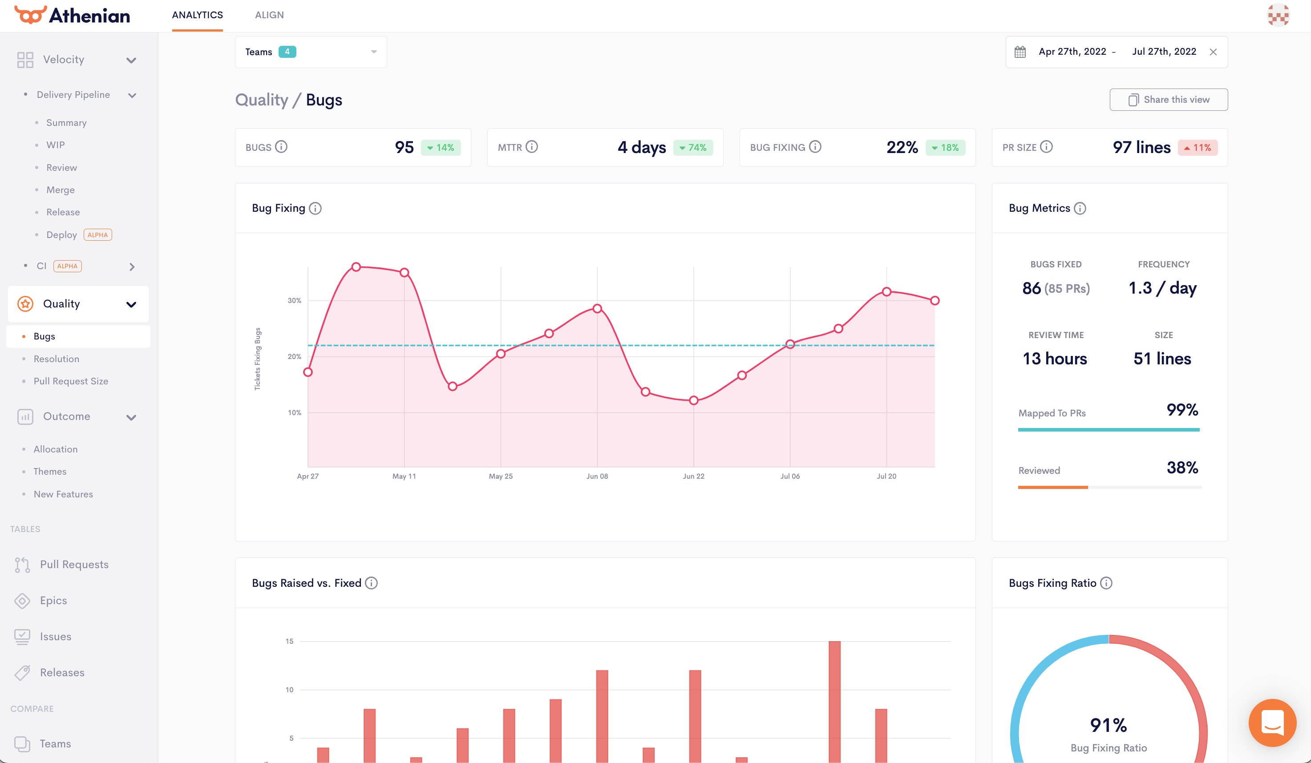Click the Bugs Fixing Ratio info icon
Viewport: 1311px width, 763px height.
click(1107, 583)
